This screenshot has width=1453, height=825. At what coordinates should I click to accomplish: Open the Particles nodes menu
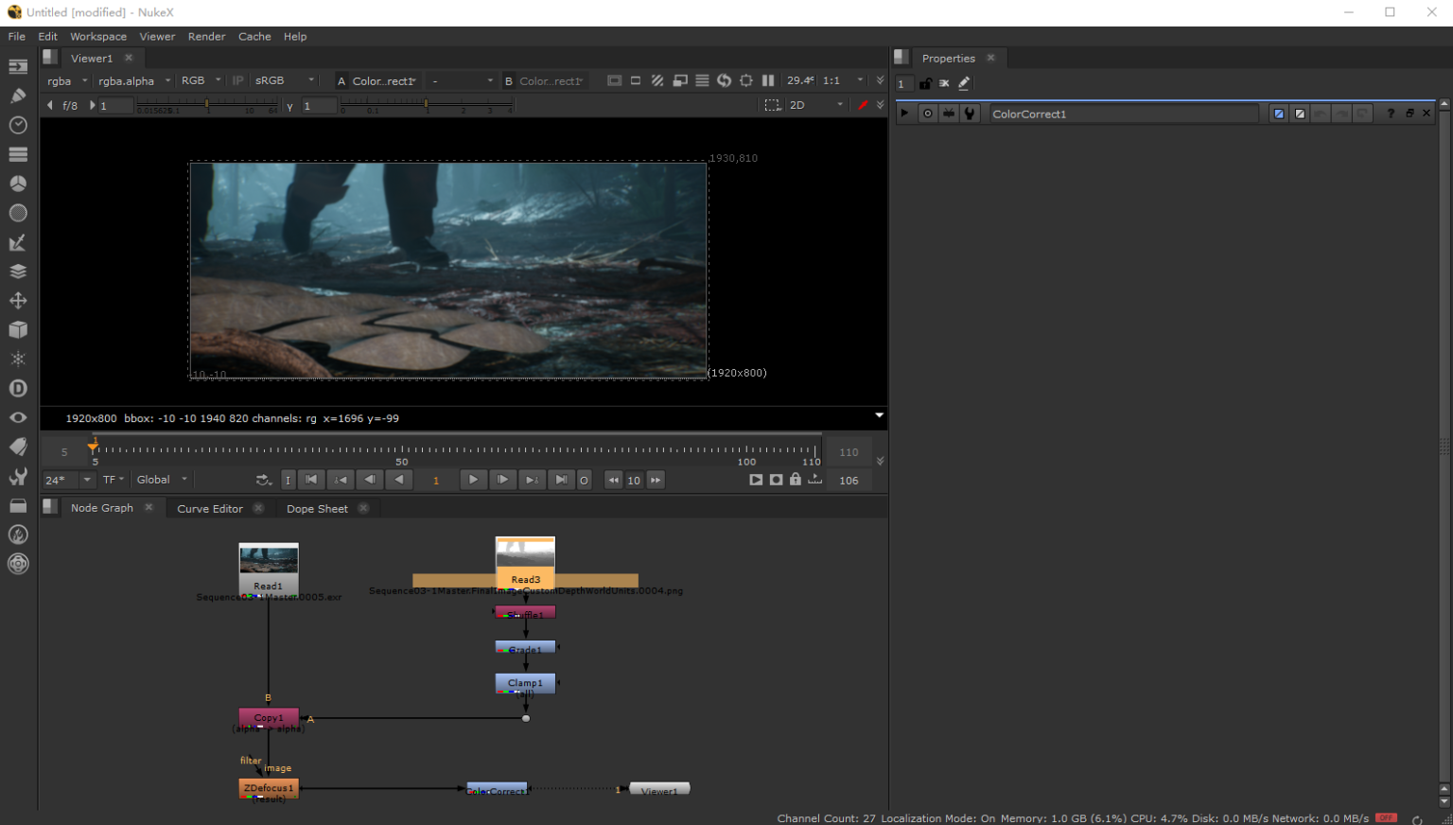(18, 360)
